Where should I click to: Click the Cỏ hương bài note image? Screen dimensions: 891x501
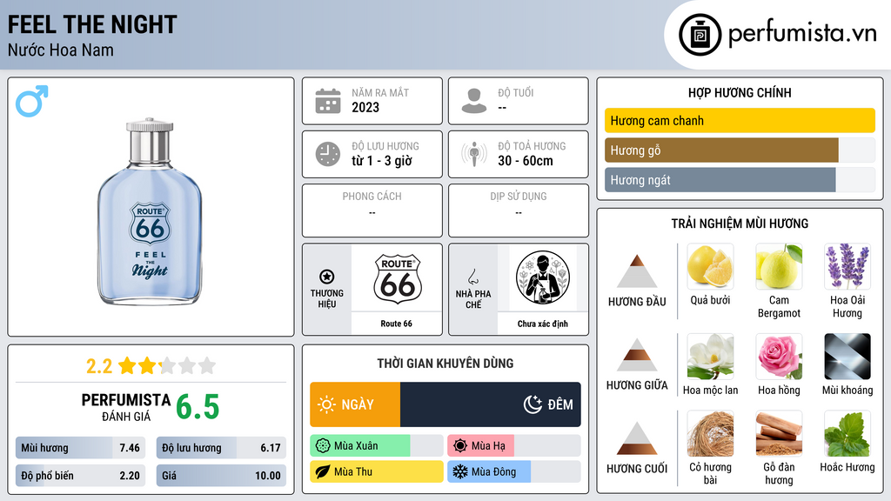[x=710, y=433]
